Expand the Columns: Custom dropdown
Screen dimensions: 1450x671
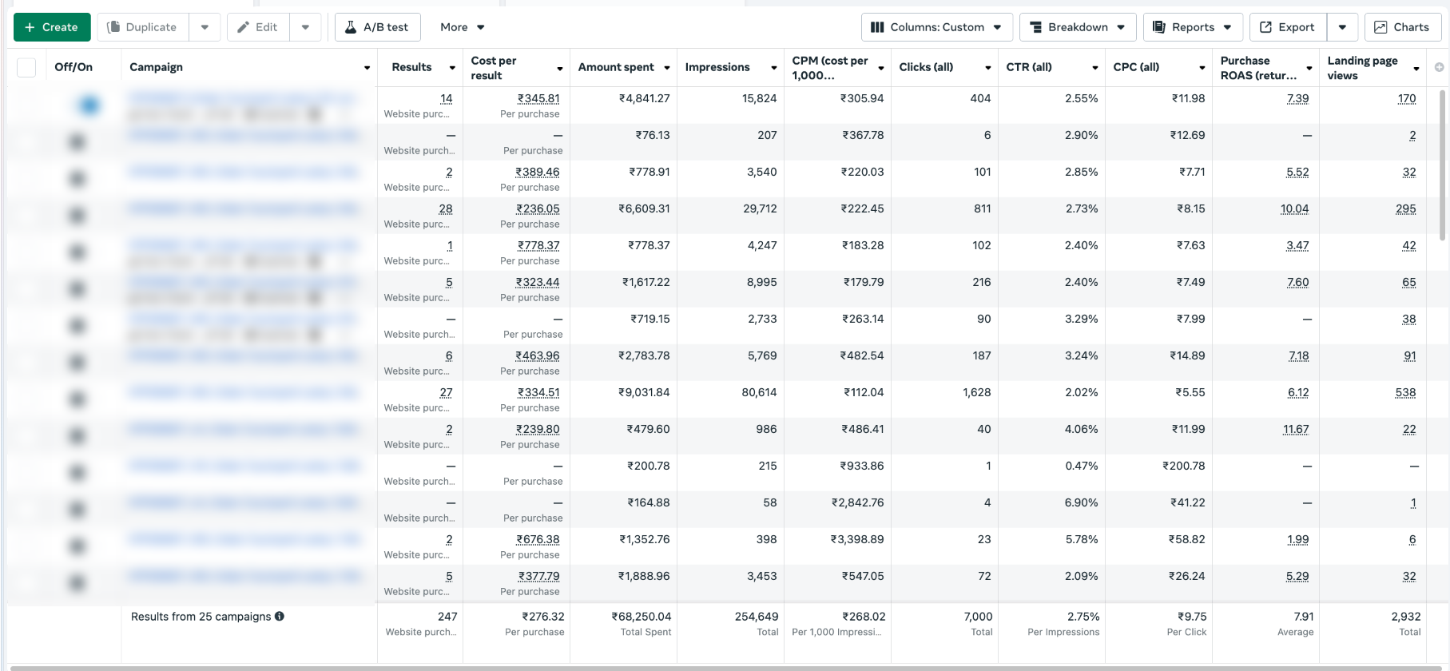click(x=936, y=27)
